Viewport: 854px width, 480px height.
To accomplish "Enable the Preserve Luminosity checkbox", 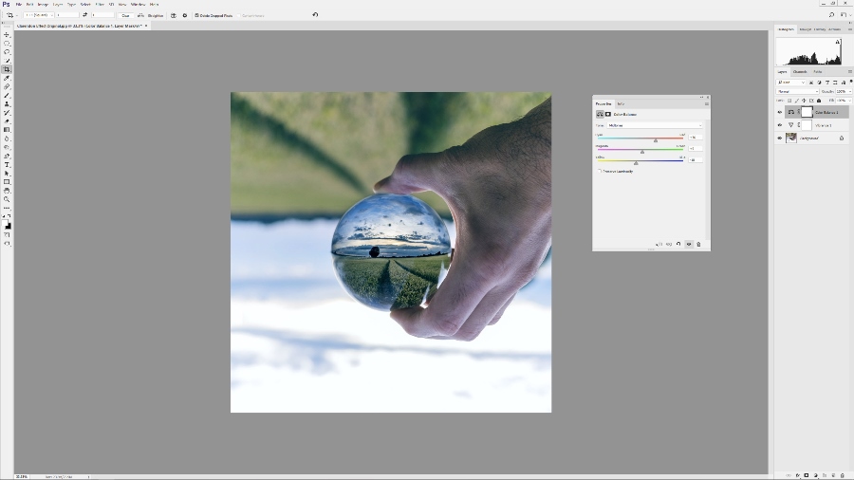I will [x=600, y=171].
